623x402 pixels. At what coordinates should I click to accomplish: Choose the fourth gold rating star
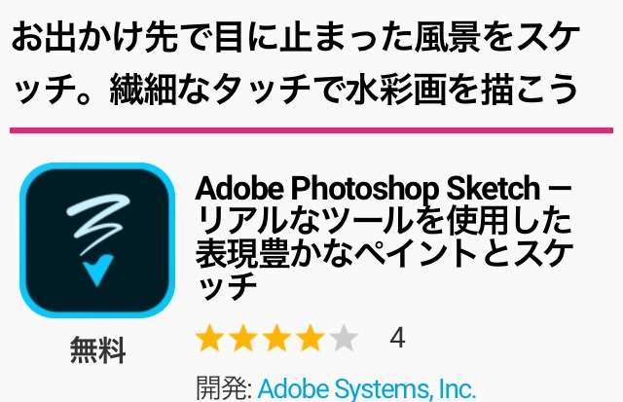pos(311,338)
